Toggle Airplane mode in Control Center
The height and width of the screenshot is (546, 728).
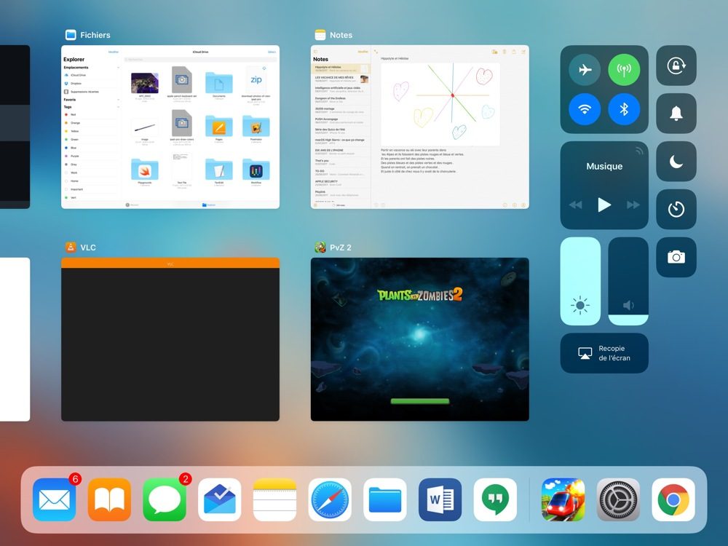[x=585, y=70]
